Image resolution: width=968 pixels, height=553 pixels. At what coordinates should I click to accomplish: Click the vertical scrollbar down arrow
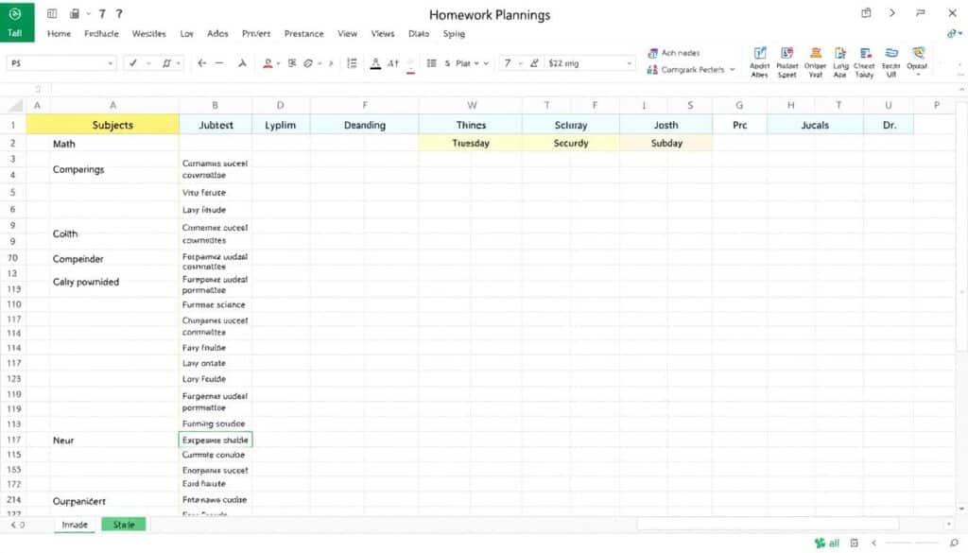pos(961,509)
